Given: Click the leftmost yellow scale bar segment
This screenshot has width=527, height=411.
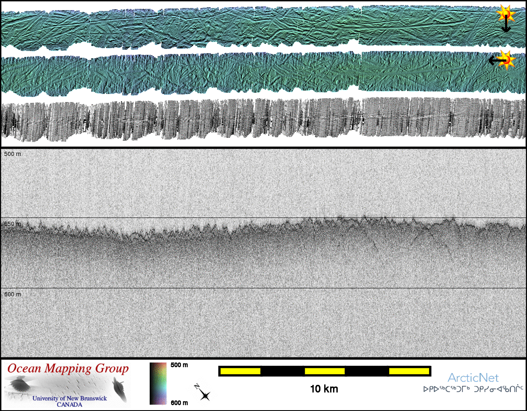Looking at the screenshot, I should pyautogui.click(x=240, y=371).
